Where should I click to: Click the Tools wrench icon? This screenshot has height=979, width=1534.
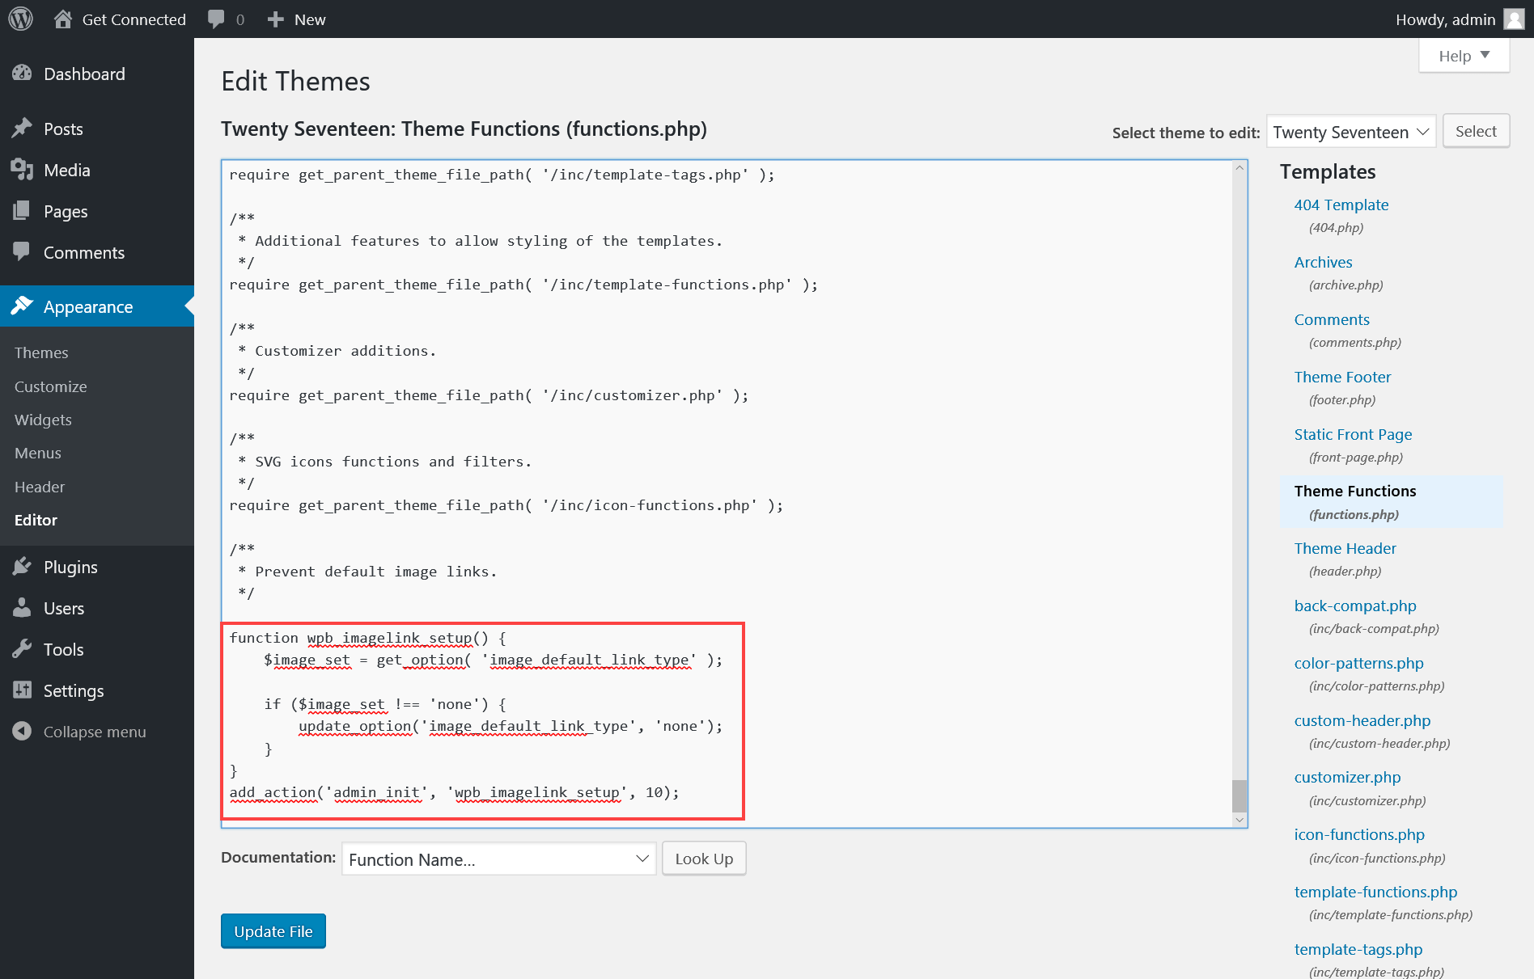tap(22, 649)
